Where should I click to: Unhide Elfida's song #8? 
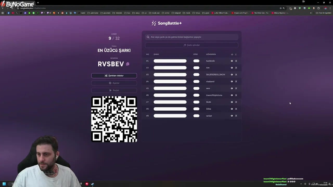tap(232, 109)
